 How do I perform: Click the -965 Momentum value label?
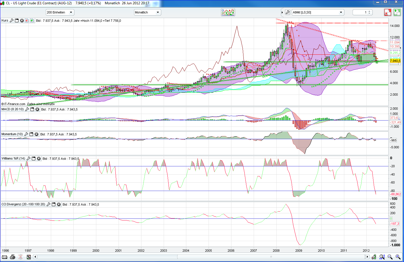[x=393, y=140]
